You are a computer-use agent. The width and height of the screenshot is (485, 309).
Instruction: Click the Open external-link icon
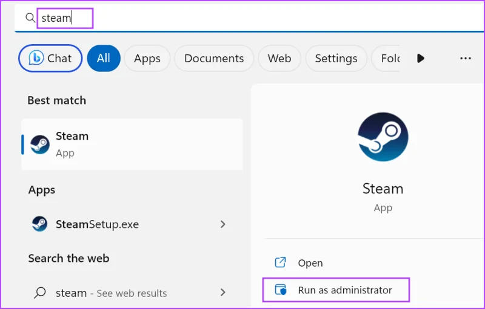coord(280,262)
